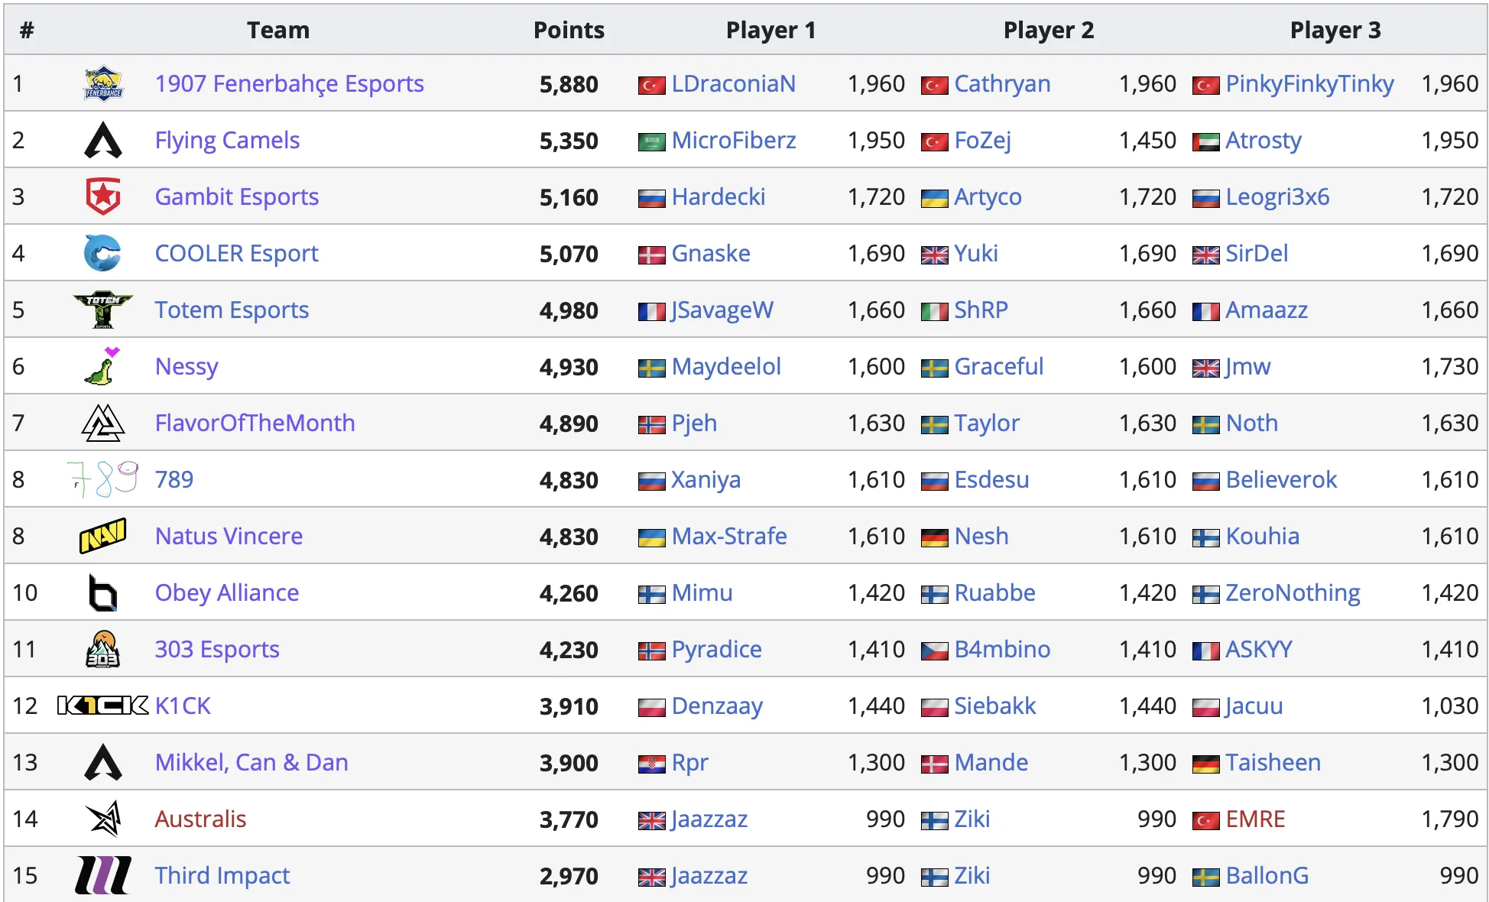Screen dimensions: 1489x902
Task: Click the Turkish flag next to Cathryan
Action: 934,86
